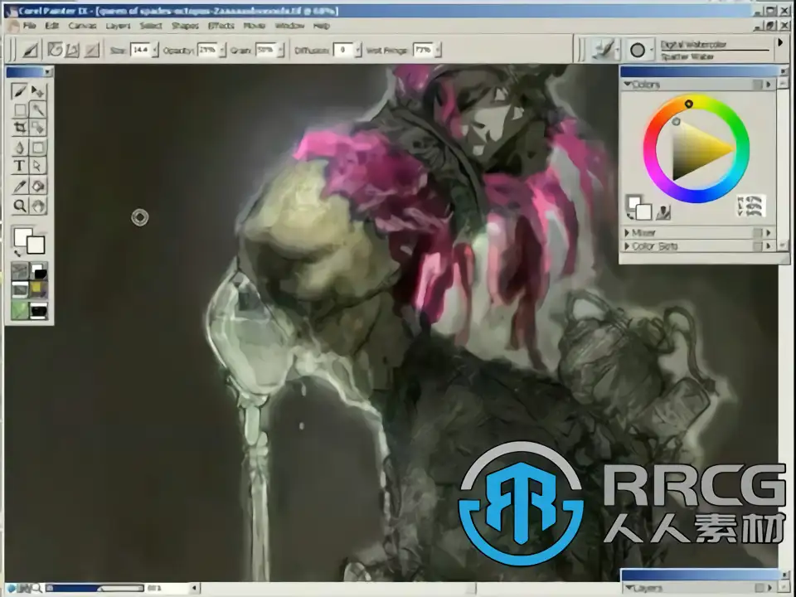Select the Magic Wand tool
The width and height of the screenshot is (796, 597).
click(37, 109)
